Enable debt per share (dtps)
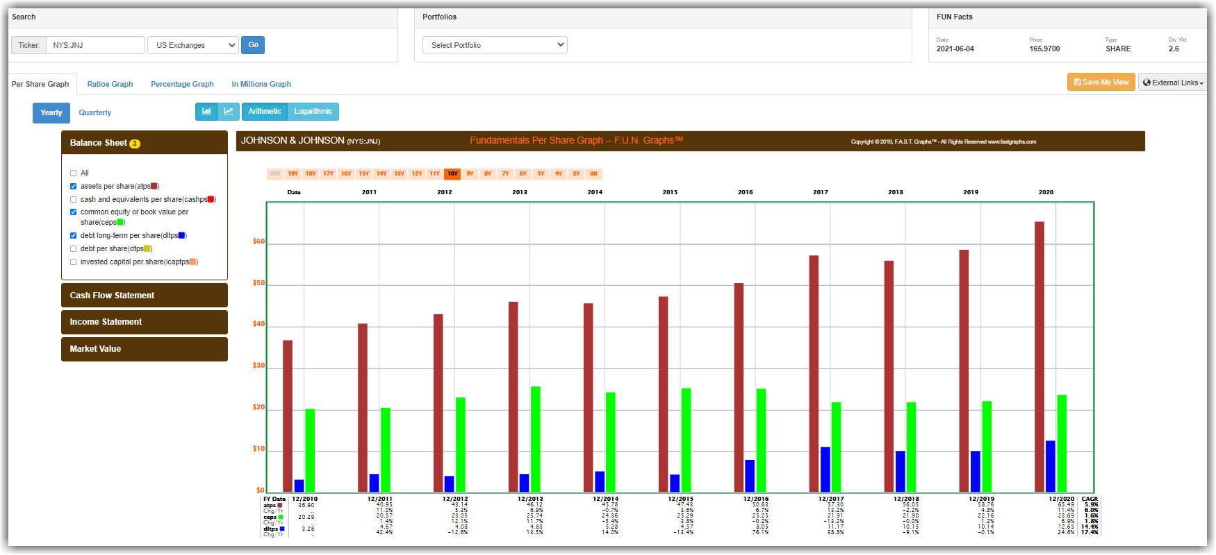The image size is (1216, 555). tap(73, 249)
